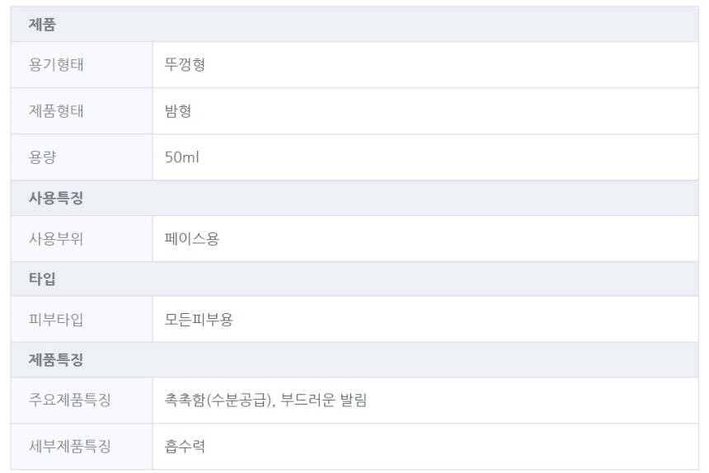The width and height of the screenshot is (709, 473).
Task: Select the 밤형 value text
Action: [x=178, y=111]
